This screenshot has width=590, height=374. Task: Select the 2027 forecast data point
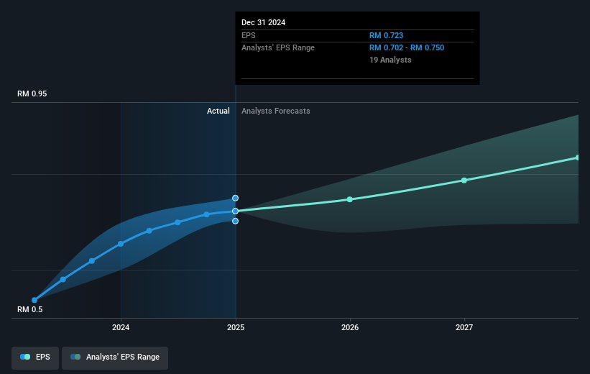(x=464, y=181)
